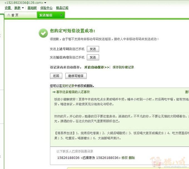
Task: Click 删除 for contact 15826188036
Action: coord(132,158)
